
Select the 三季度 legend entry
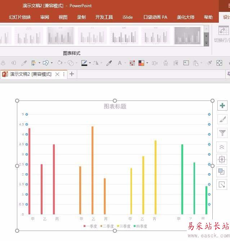(124, 226)
